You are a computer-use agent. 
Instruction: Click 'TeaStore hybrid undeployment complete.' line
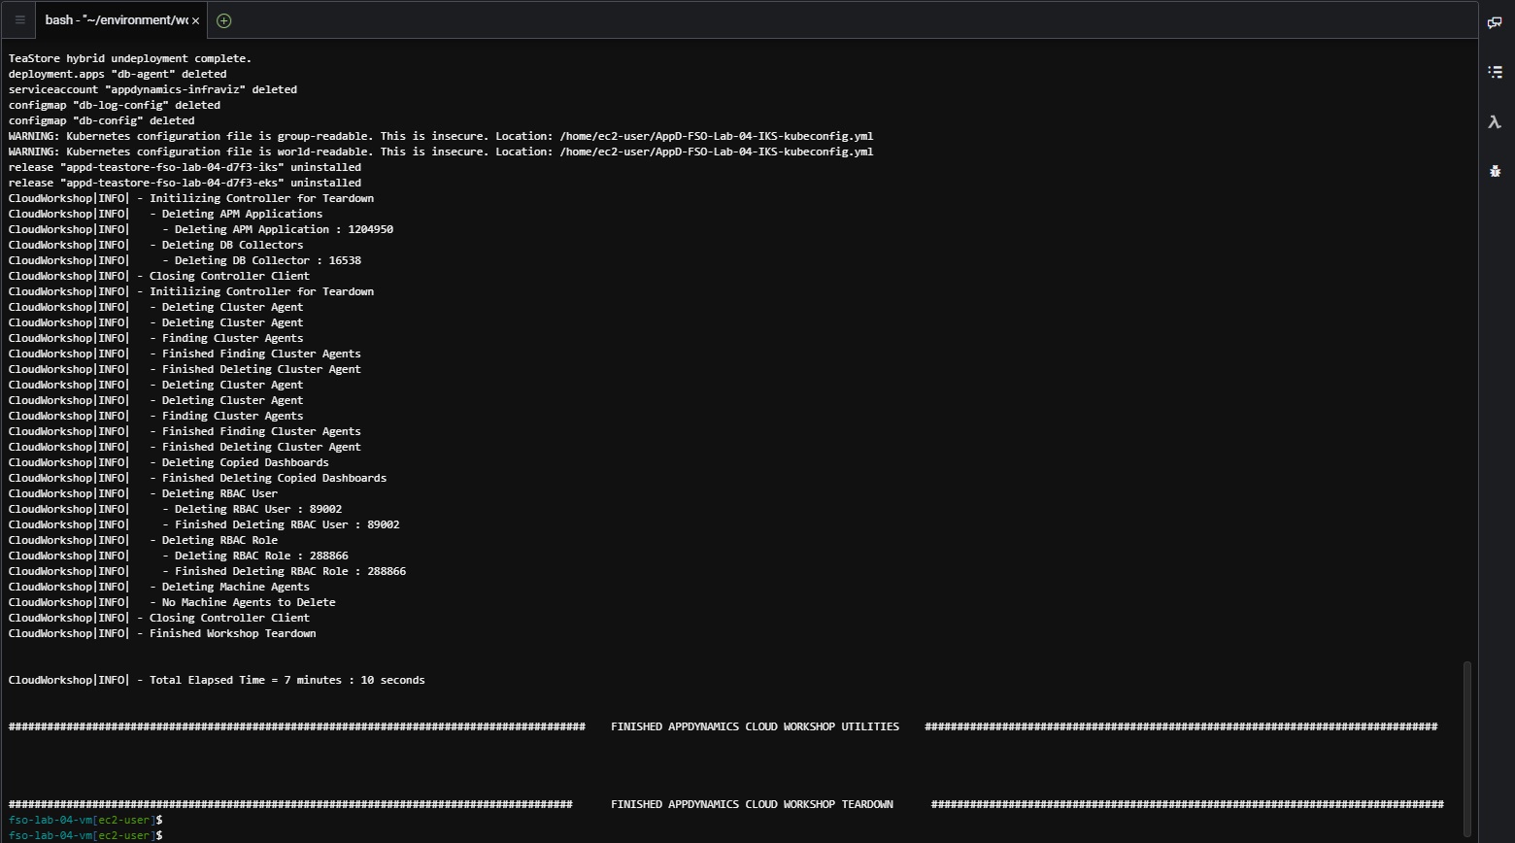click(x=130, y=58)
